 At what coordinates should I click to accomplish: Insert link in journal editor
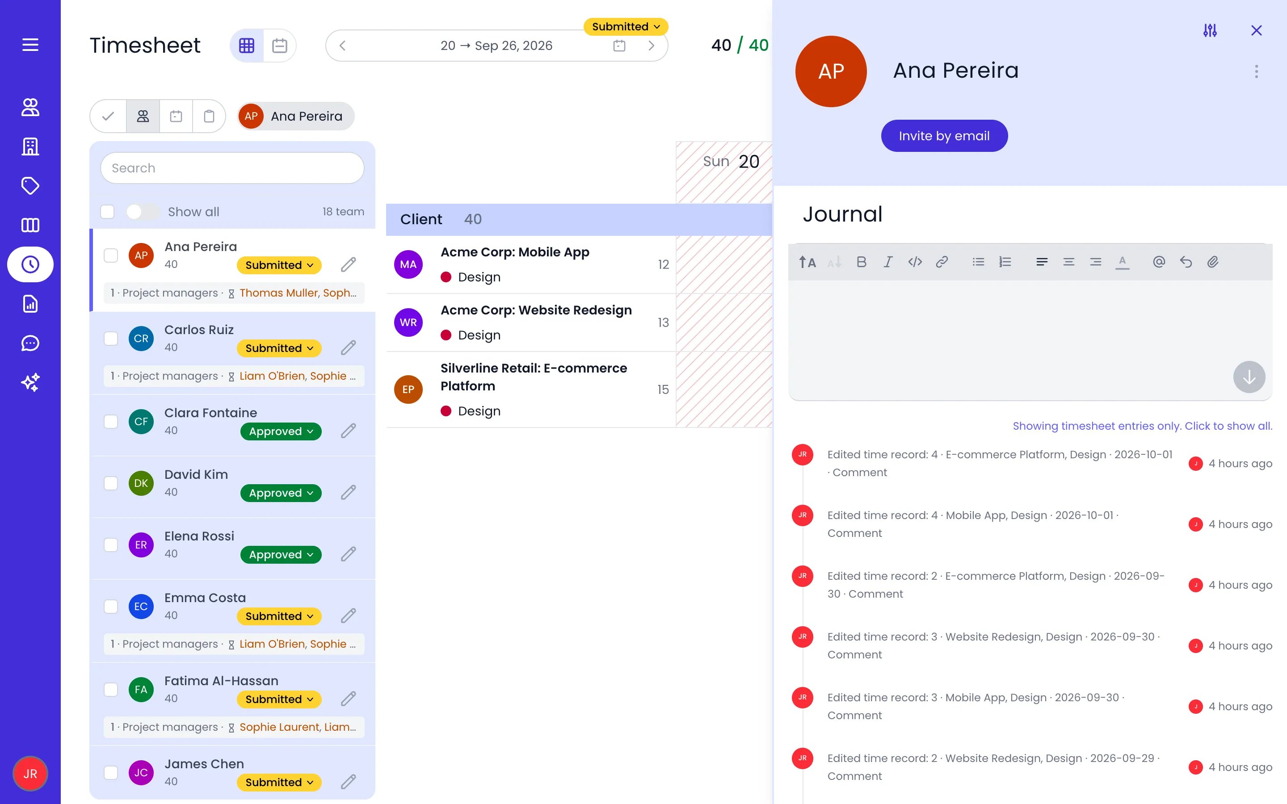point(942,262)
